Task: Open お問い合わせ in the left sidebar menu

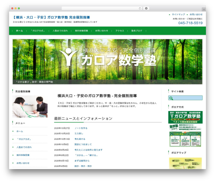Action: [x=23, y=163]
